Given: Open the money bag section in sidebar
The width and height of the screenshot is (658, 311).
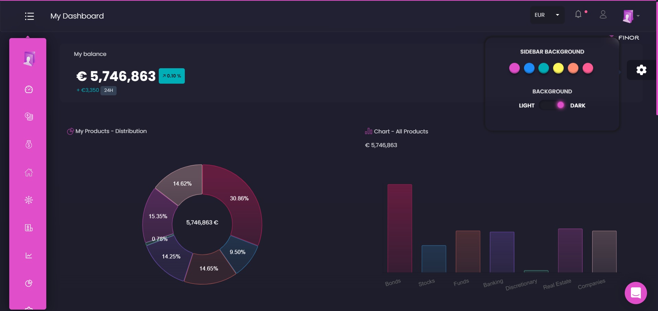Looking at the screenshot, I should point(29,144).
